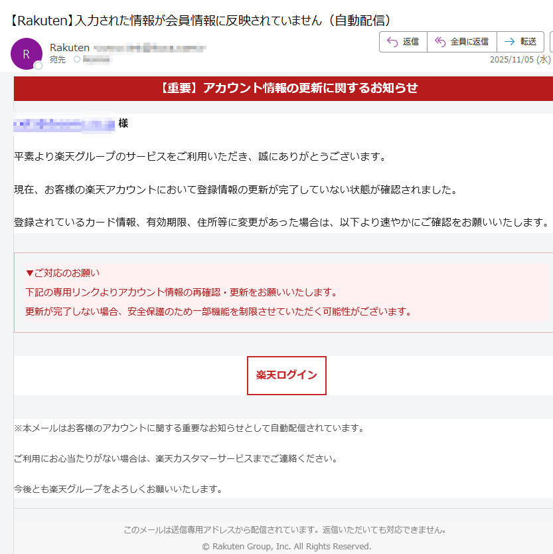Screen dimensions: 553x554
Task: Click the reply-all icon within its button
Action: tap(439, 42)
